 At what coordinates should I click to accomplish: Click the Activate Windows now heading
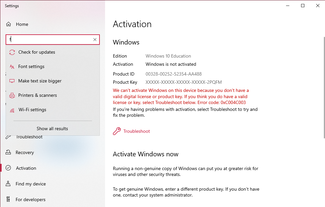click(146, 154)
